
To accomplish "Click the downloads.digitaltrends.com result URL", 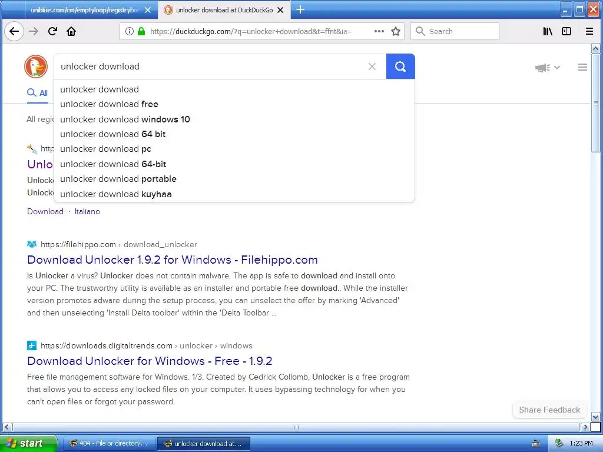I will [x=147, y=345].
